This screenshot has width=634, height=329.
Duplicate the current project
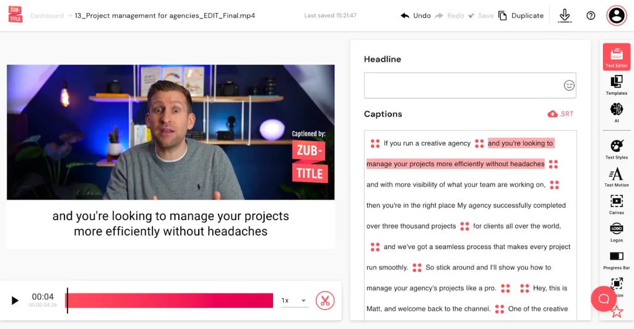pyautogui.click(x=521, y=15)
